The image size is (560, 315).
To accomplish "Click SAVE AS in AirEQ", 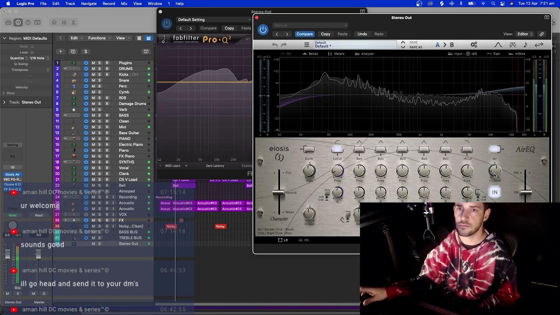I will point(416,47).
